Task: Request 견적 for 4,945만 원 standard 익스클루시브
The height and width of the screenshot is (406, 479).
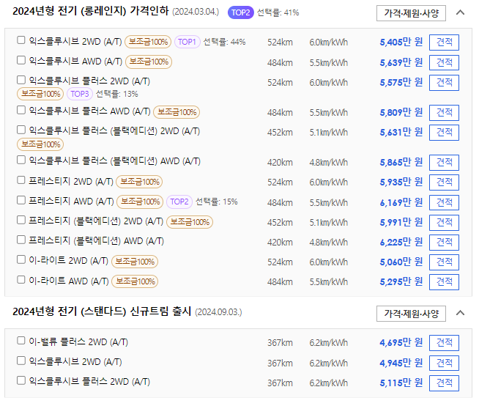Action: click(x=444, y=363)
